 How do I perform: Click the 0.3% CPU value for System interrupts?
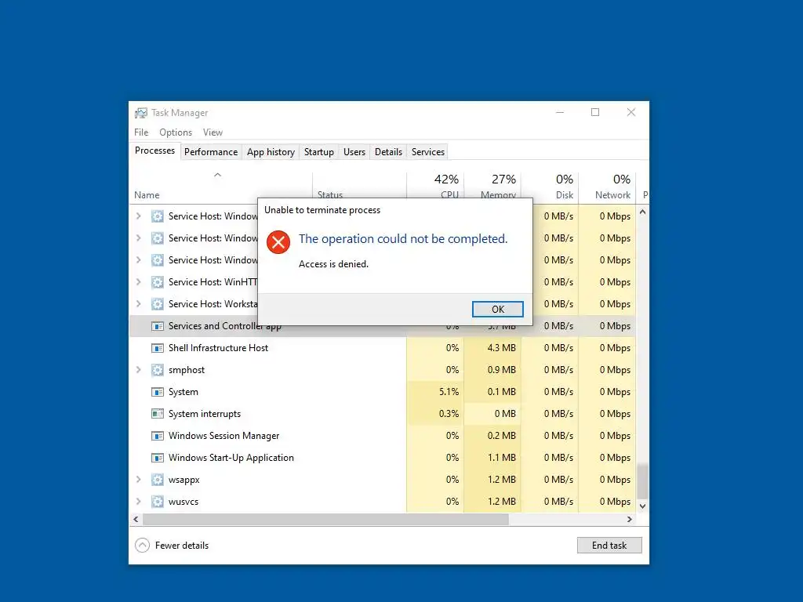tap(449, 414)
